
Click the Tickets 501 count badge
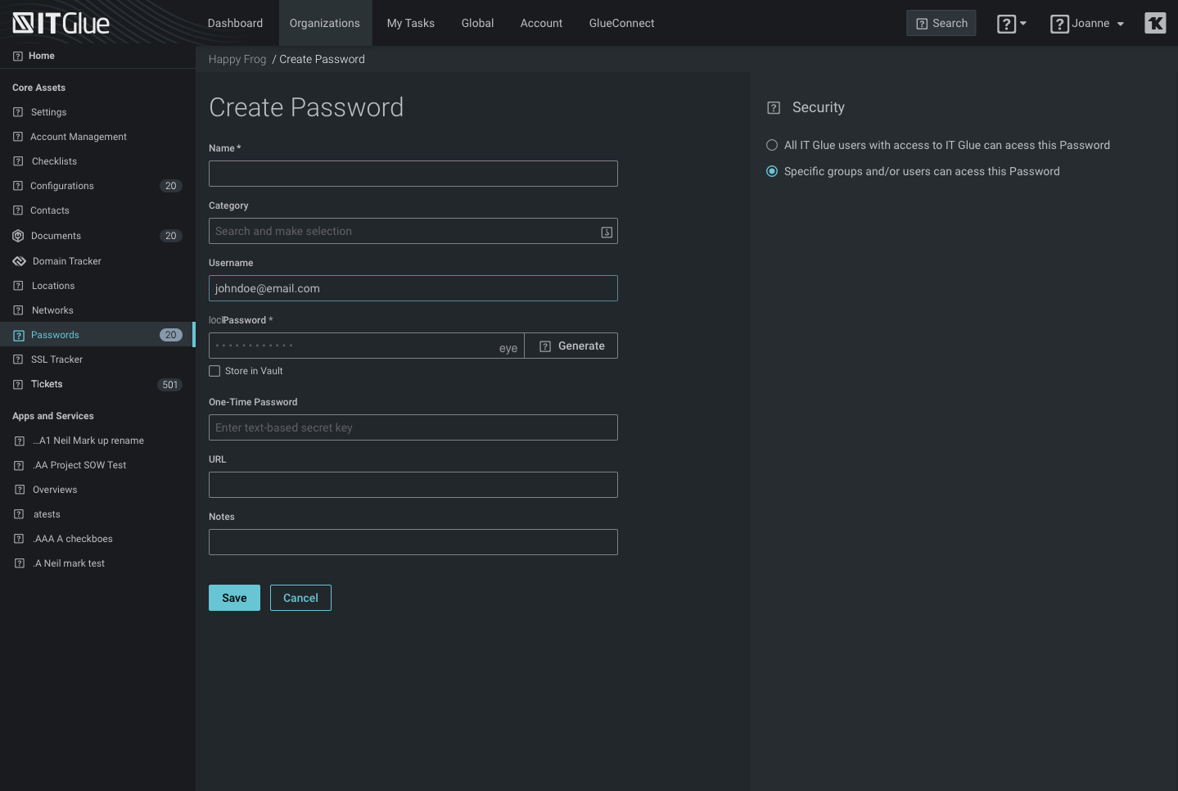[169, 385]
